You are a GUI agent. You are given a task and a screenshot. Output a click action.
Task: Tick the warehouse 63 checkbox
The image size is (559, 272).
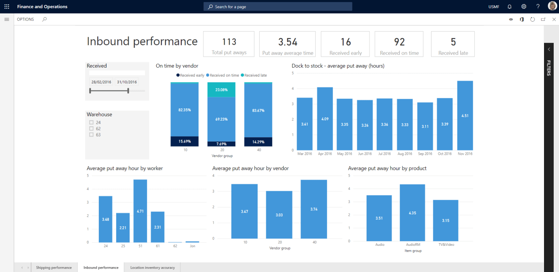point(92,135)
